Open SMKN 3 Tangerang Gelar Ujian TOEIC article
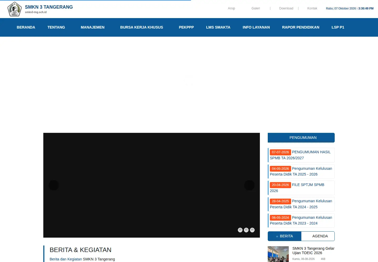 click(x=313, y=250)
